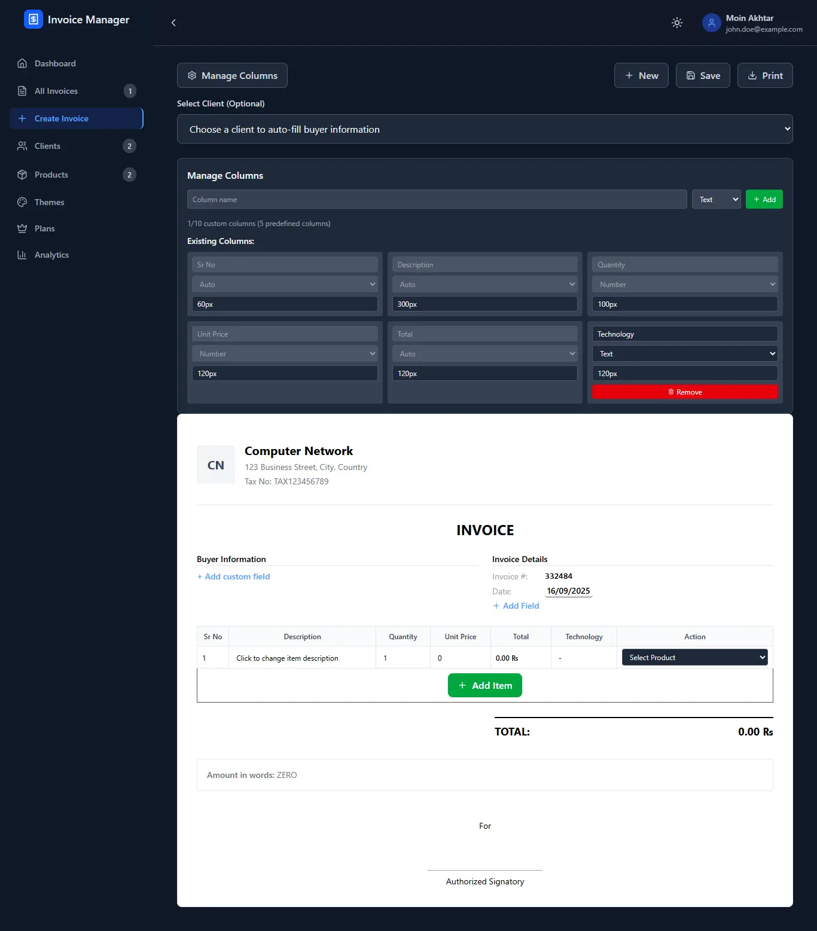
Task: Open the Select Product dropdown
Action: tap(694, 658)
